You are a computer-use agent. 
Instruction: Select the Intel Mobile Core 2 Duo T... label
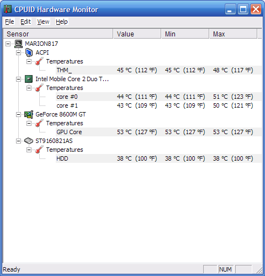coord(72,79)
